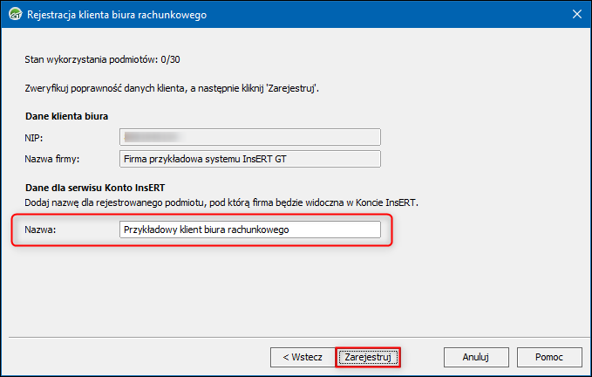Close the Rejestracja klienta dialog

pos(577,14)
